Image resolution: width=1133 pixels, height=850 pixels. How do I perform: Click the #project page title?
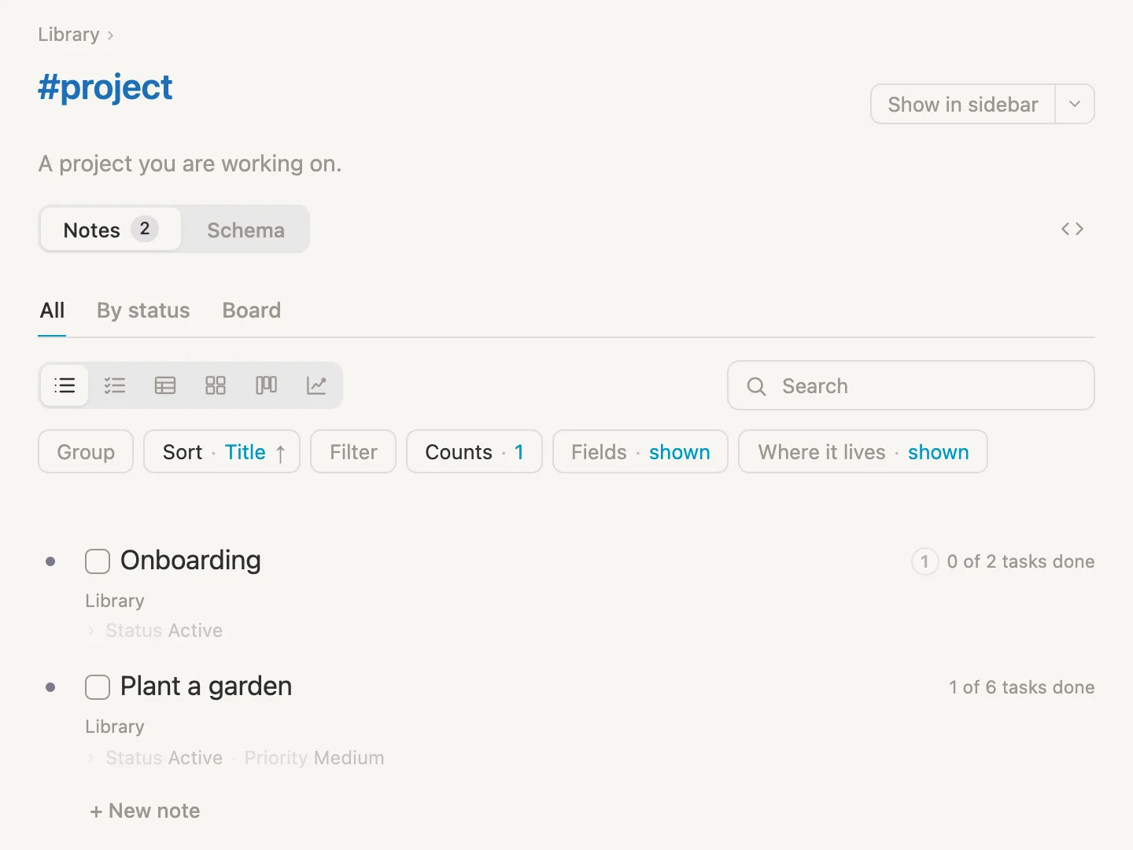[x=105, y=87]
